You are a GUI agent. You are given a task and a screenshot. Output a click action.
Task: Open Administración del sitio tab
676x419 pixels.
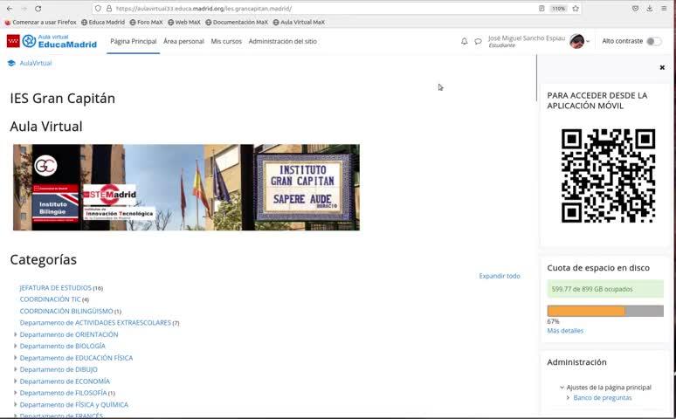[282, 41]
